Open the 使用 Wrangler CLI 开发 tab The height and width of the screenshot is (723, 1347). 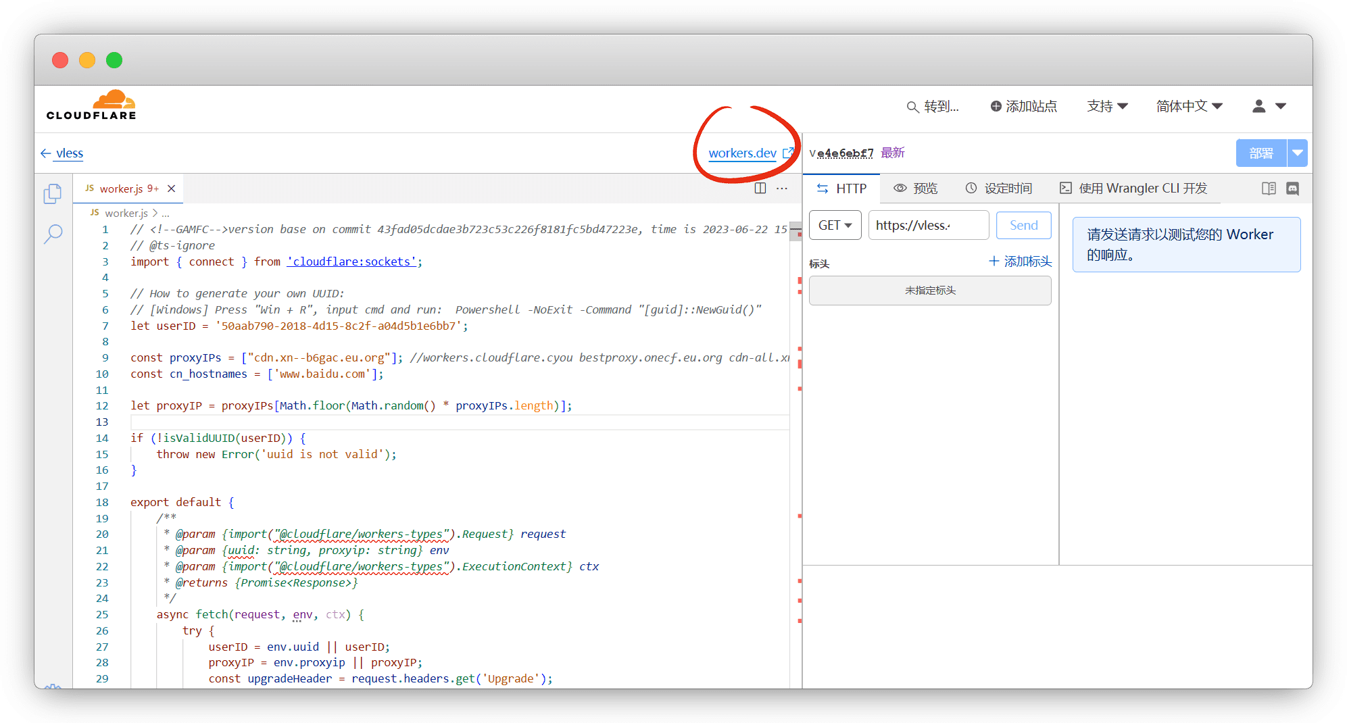pyautogui.click(x=1133, y=189)
